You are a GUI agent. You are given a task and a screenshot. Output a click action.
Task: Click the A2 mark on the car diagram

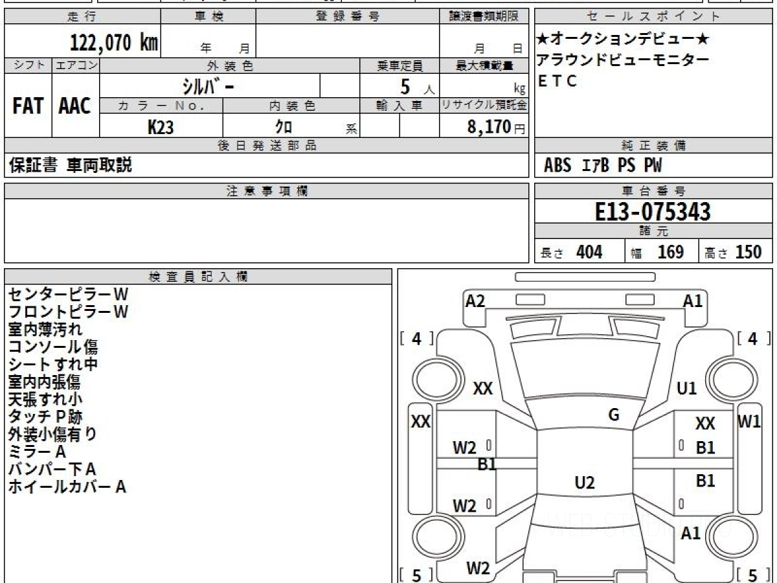(x=475, y=301)
